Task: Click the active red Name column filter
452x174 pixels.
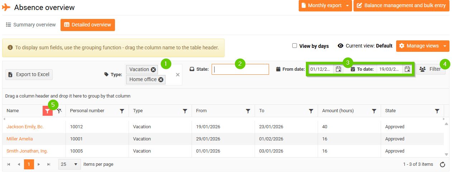Action: [48, 111]
